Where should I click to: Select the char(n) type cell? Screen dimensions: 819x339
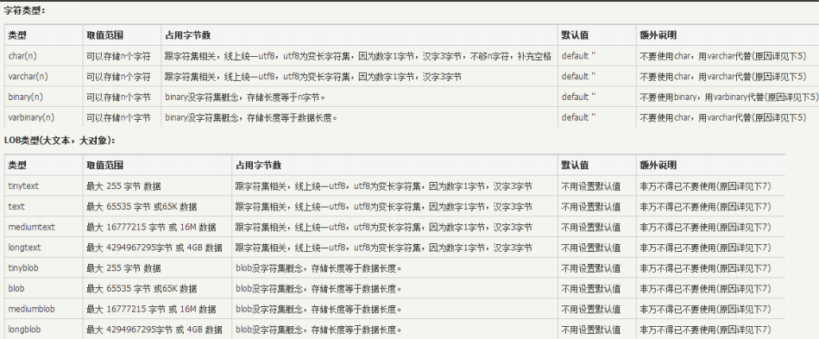[x=22, y=56]
